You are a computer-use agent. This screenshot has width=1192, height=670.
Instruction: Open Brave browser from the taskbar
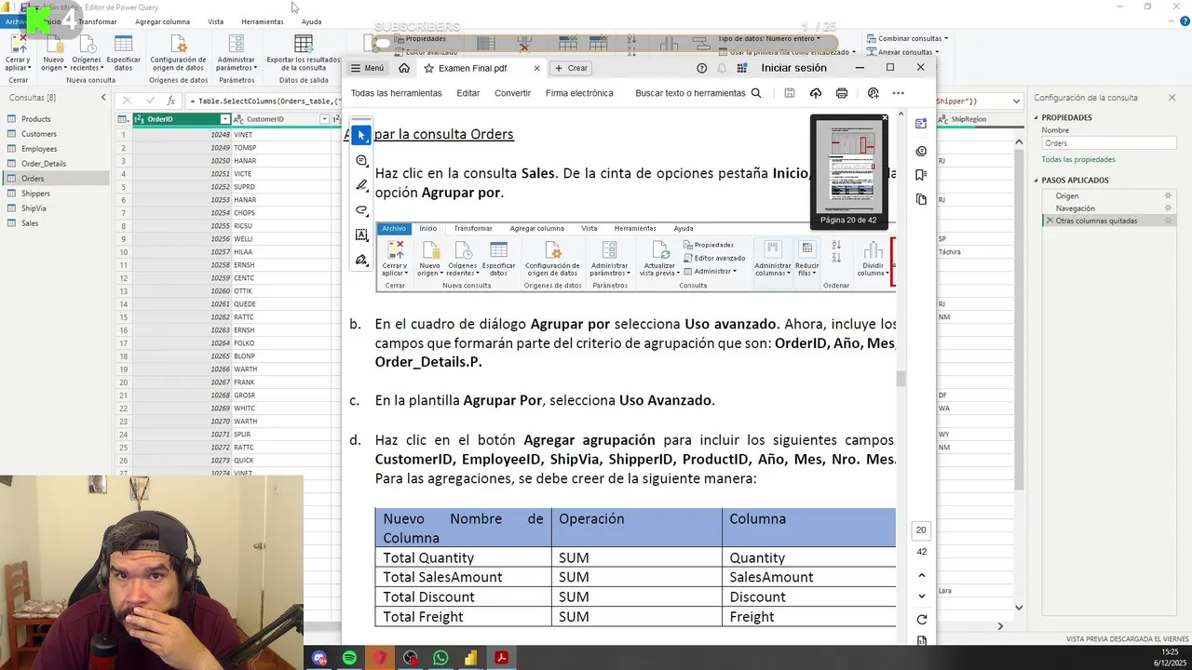pyautogui.click(x=380, y=658)
